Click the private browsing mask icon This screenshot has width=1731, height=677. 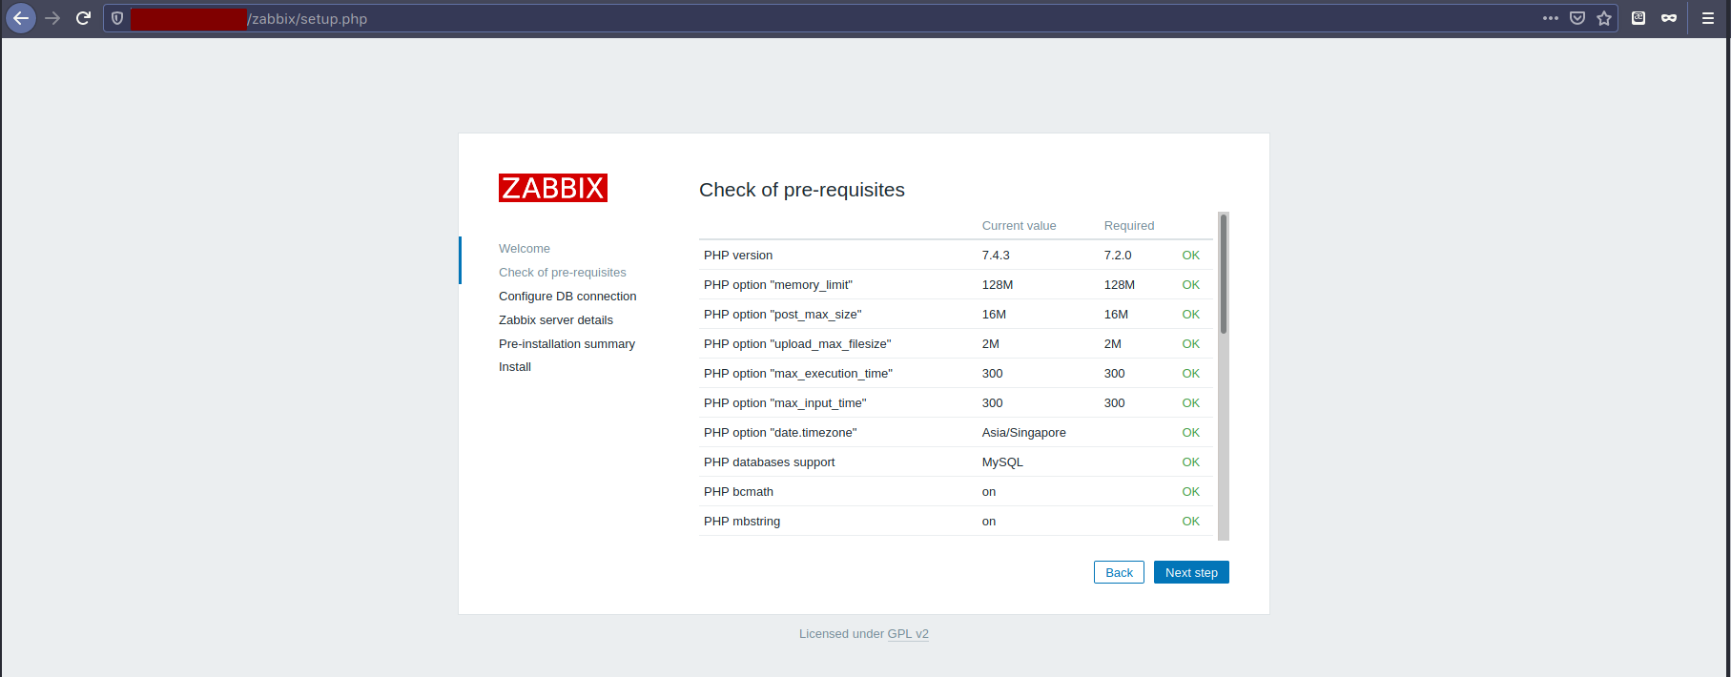pyautogui.click(x=1669, y=18)
